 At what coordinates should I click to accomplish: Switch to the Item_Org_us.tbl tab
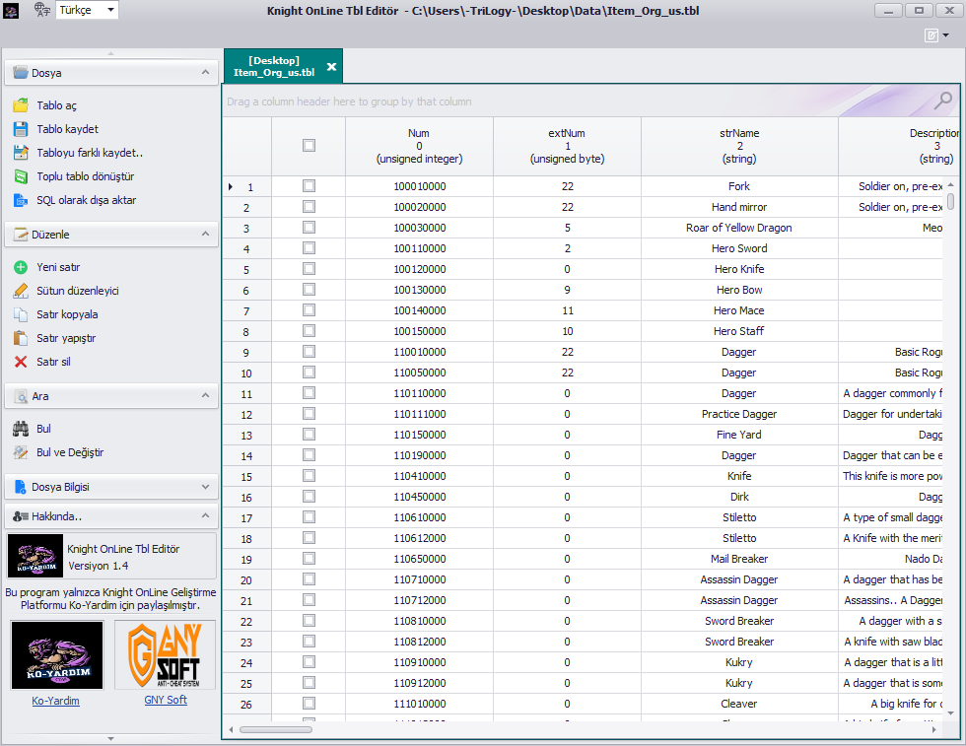(x=274, y=66)
